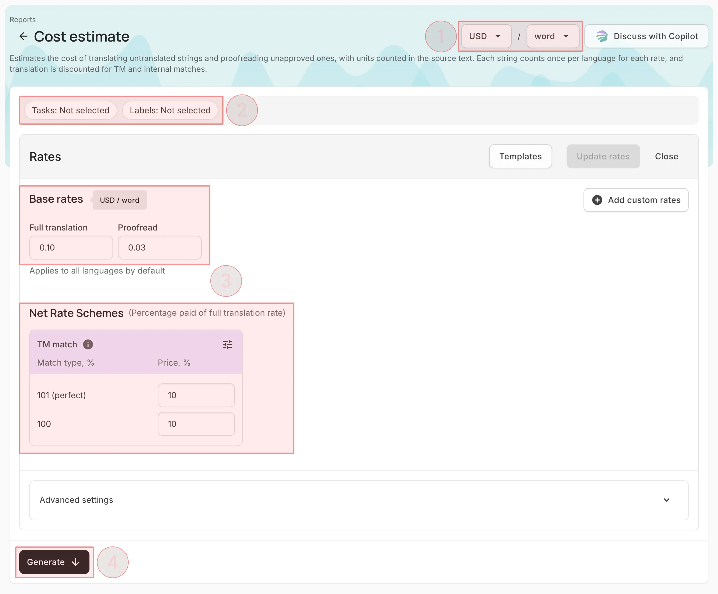Close the Rates panel
This screenshot has width=718, height=594.
click(666, 156)
